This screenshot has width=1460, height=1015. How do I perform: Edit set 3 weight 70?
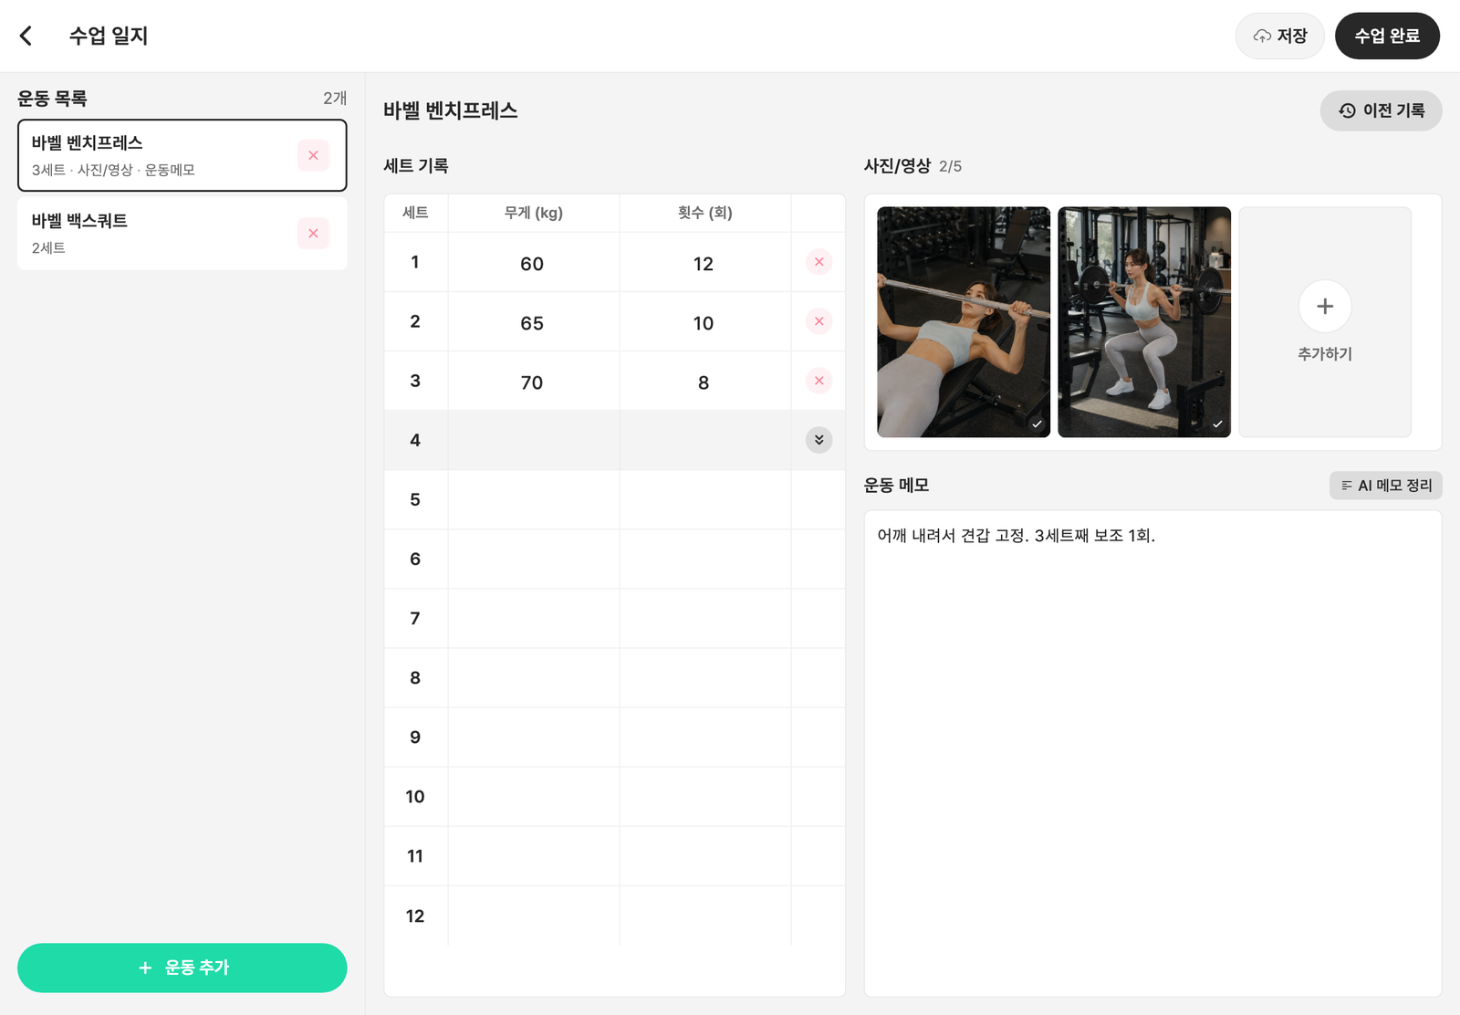[533, 382]
